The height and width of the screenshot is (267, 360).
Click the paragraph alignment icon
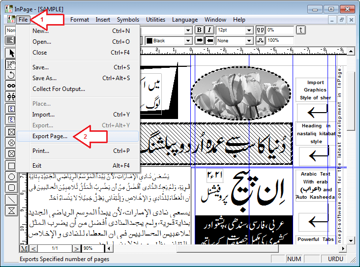point(10,40)
